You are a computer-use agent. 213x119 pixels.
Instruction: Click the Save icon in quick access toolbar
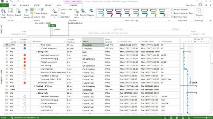7,1
